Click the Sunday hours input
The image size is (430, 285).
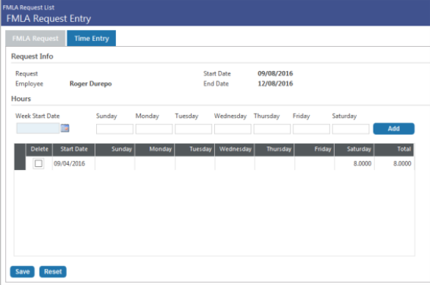(114, 129)
